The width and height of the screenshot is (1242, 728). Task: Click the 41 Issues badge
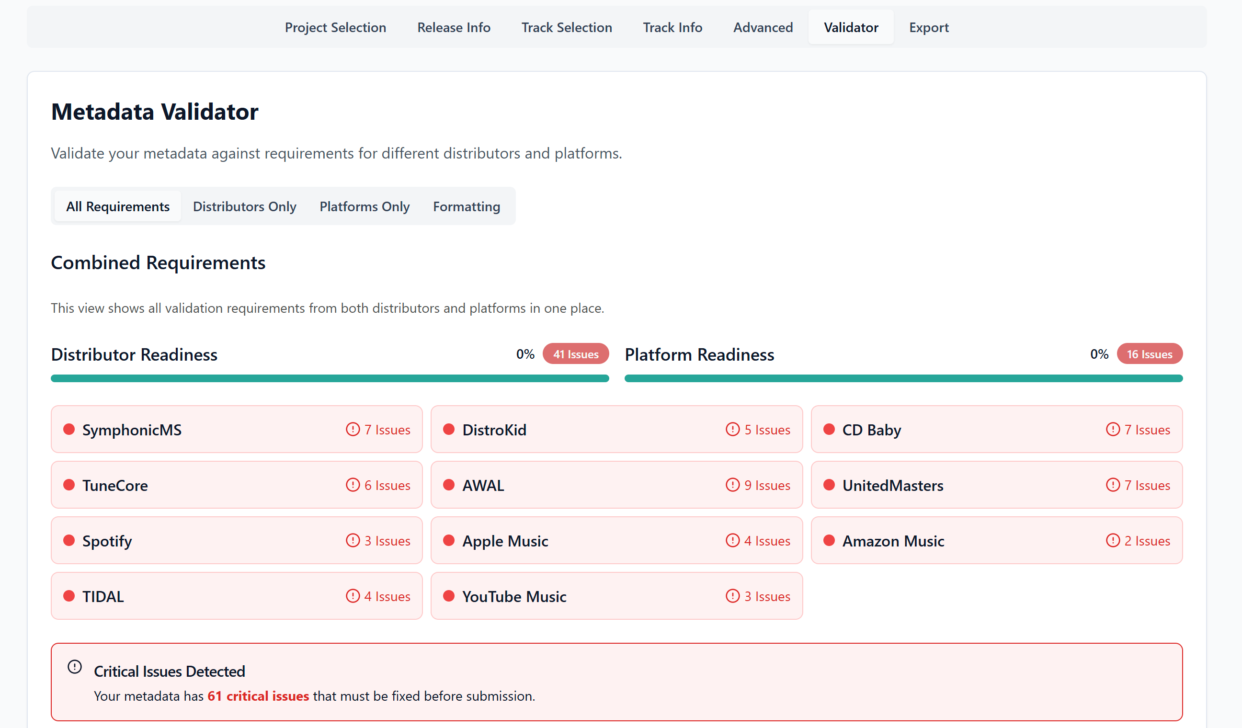coord(576,354)
